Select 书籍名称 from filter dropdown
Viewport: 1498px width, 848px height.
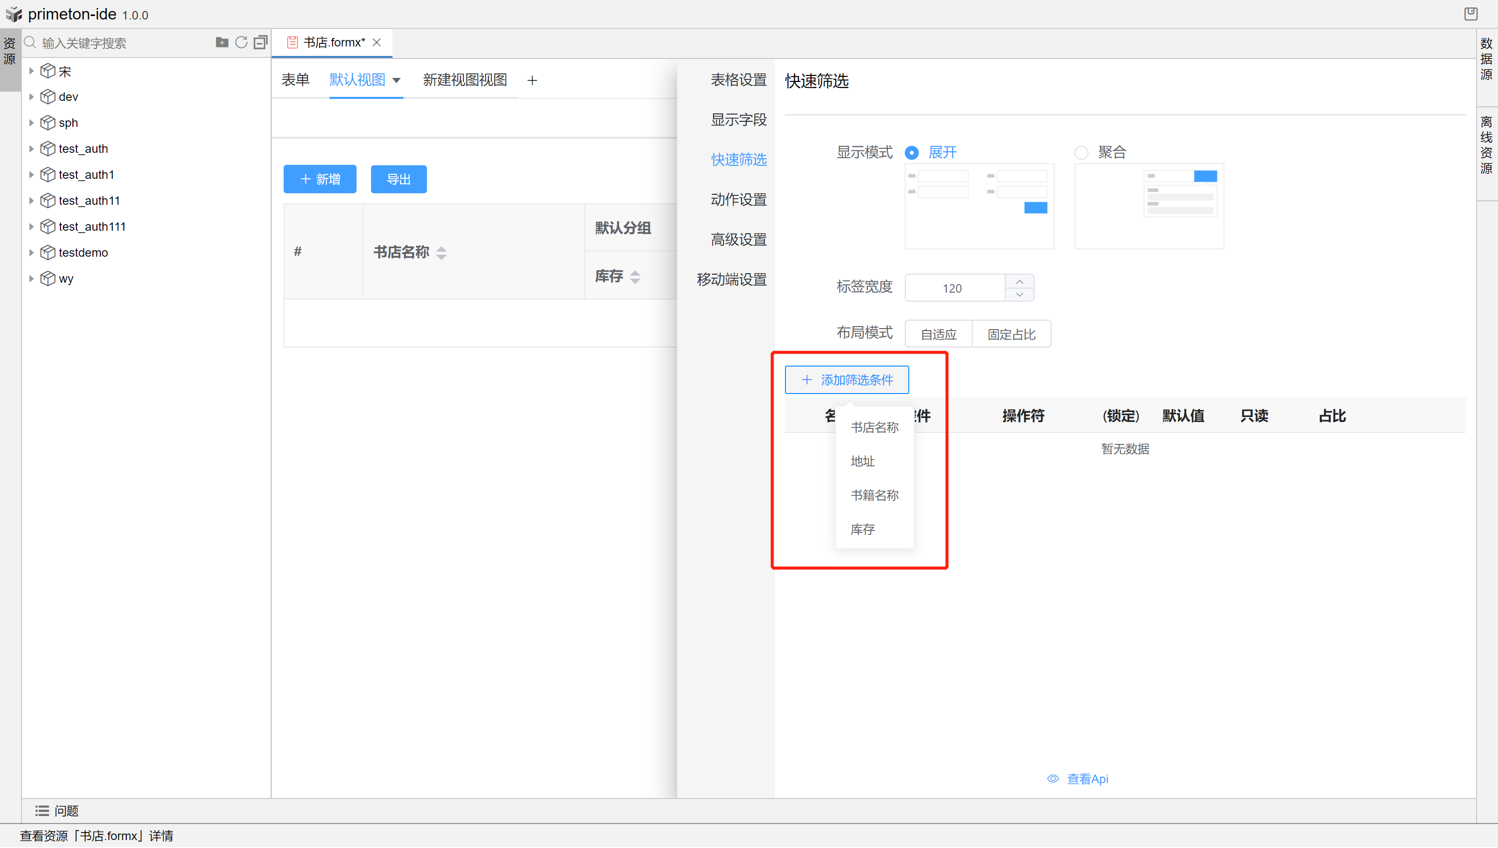pos(874,495)
